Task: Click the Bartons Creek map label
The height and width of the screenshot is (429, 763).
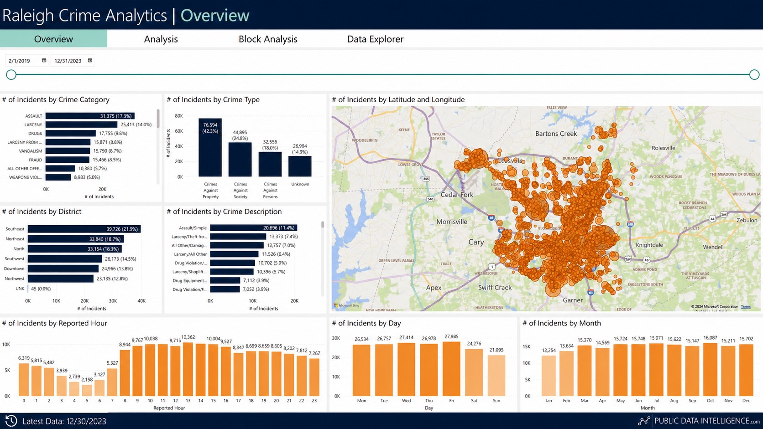Action: [x=556, y=134]
